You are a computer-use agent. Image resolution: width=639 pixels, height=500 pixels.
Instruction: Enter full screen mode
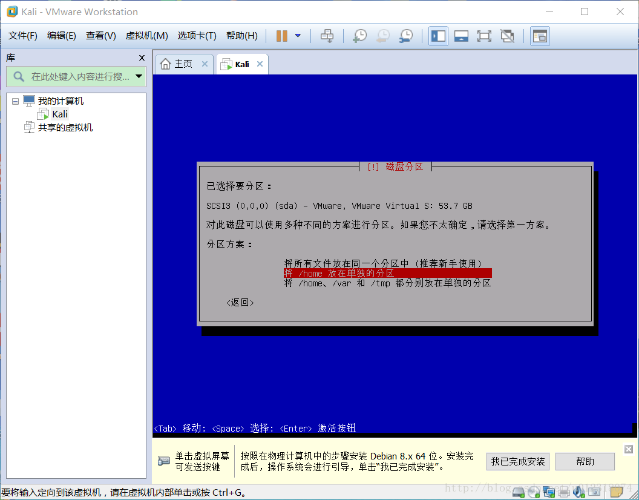[x=484, y=36]
